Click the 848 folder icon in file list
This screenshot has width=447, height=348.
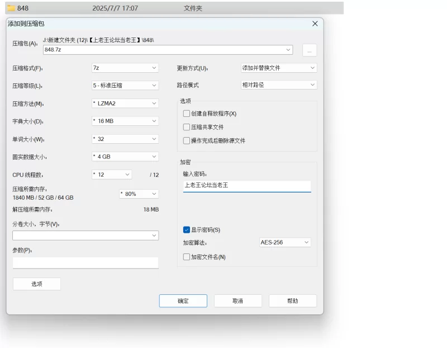[x=11, y=8]
